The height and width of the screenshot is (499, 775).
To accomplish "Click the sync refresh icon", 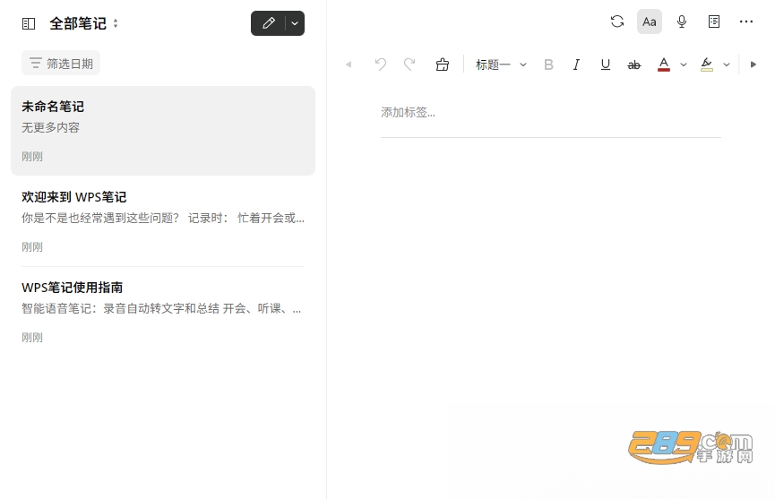I will click(616, 22).
